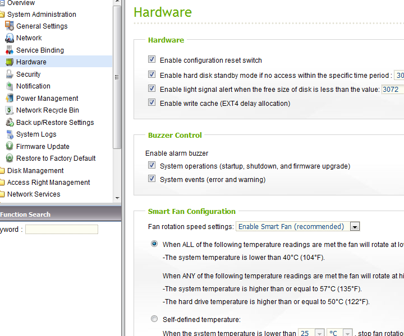The height and width of the screenshot is (336, 404).
Task: Click the Security padlock icon
Action: point(10,74)
